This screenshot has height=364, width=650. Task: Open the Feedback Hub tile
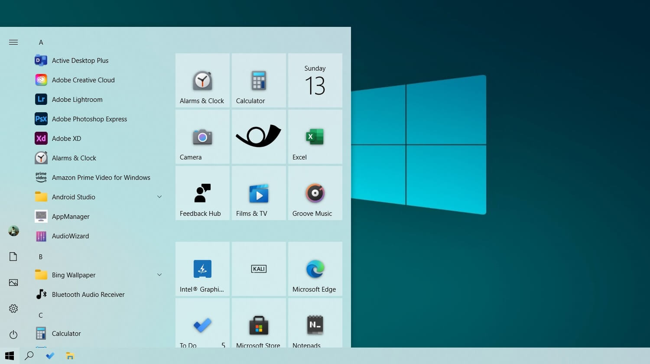point(202,193)
